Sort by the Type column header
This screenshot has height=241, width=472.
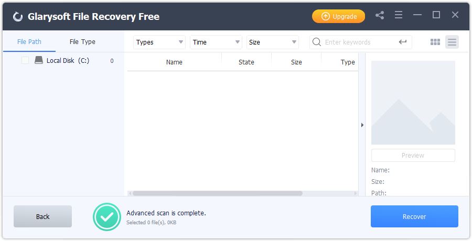pos(340,62)
